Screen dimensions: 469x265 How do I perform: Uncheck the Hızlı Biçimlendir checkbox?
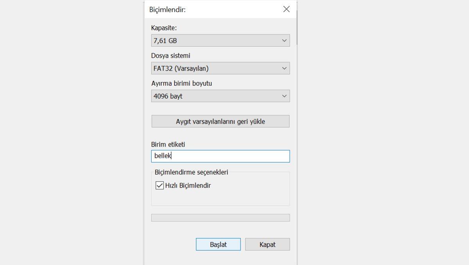click(x=159, y=185)
